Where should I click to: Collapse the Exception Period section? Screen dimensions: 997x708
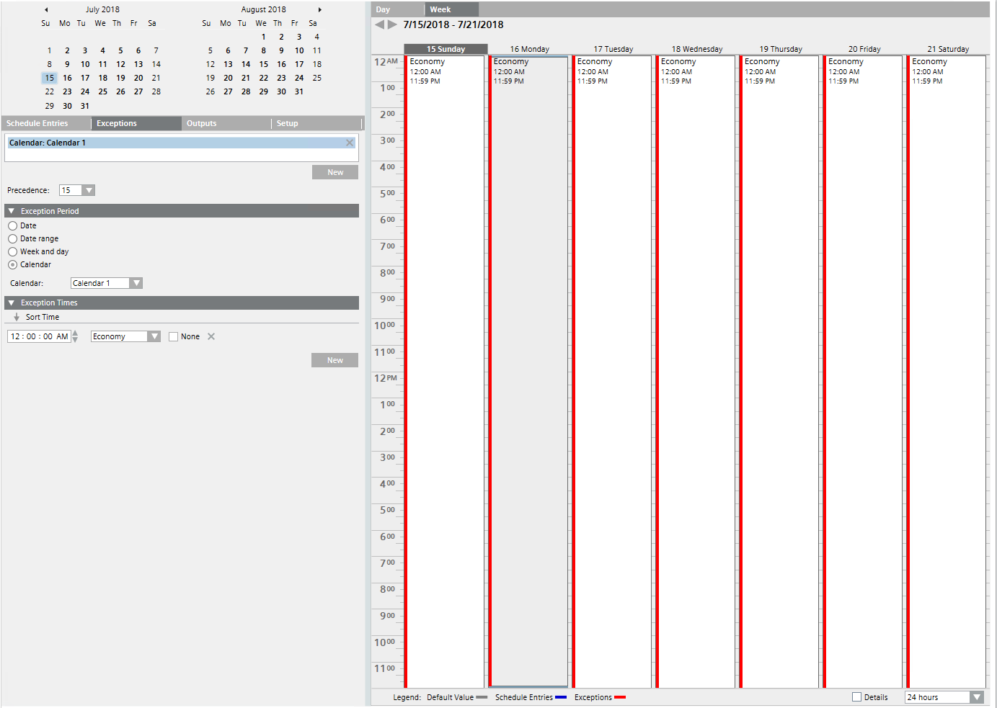pyautogui.click(x=10, y=210)
